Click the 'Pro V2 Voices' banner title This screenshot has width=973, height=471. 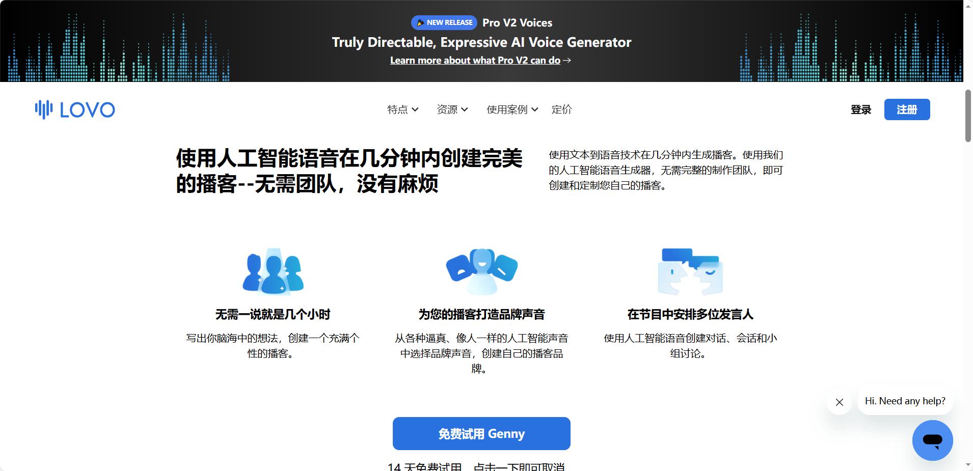[517, 23]
